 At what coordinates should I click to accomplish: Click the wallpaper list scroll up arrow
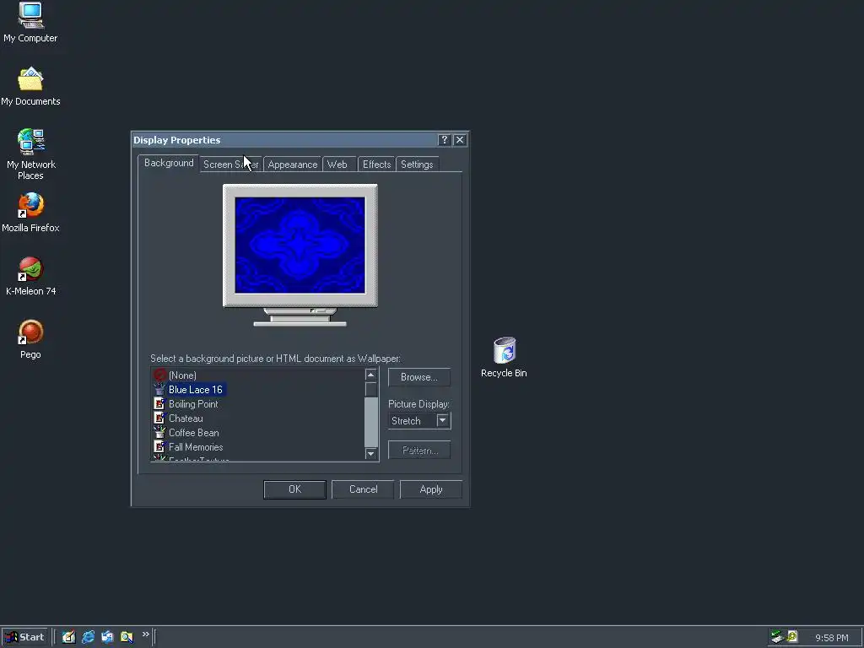point(371,375)
